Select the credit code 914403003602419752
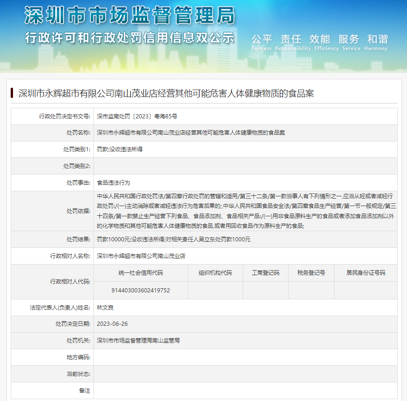Image resolution: width=407 pixels, height=401 pixels. click(x=141, y=291)
